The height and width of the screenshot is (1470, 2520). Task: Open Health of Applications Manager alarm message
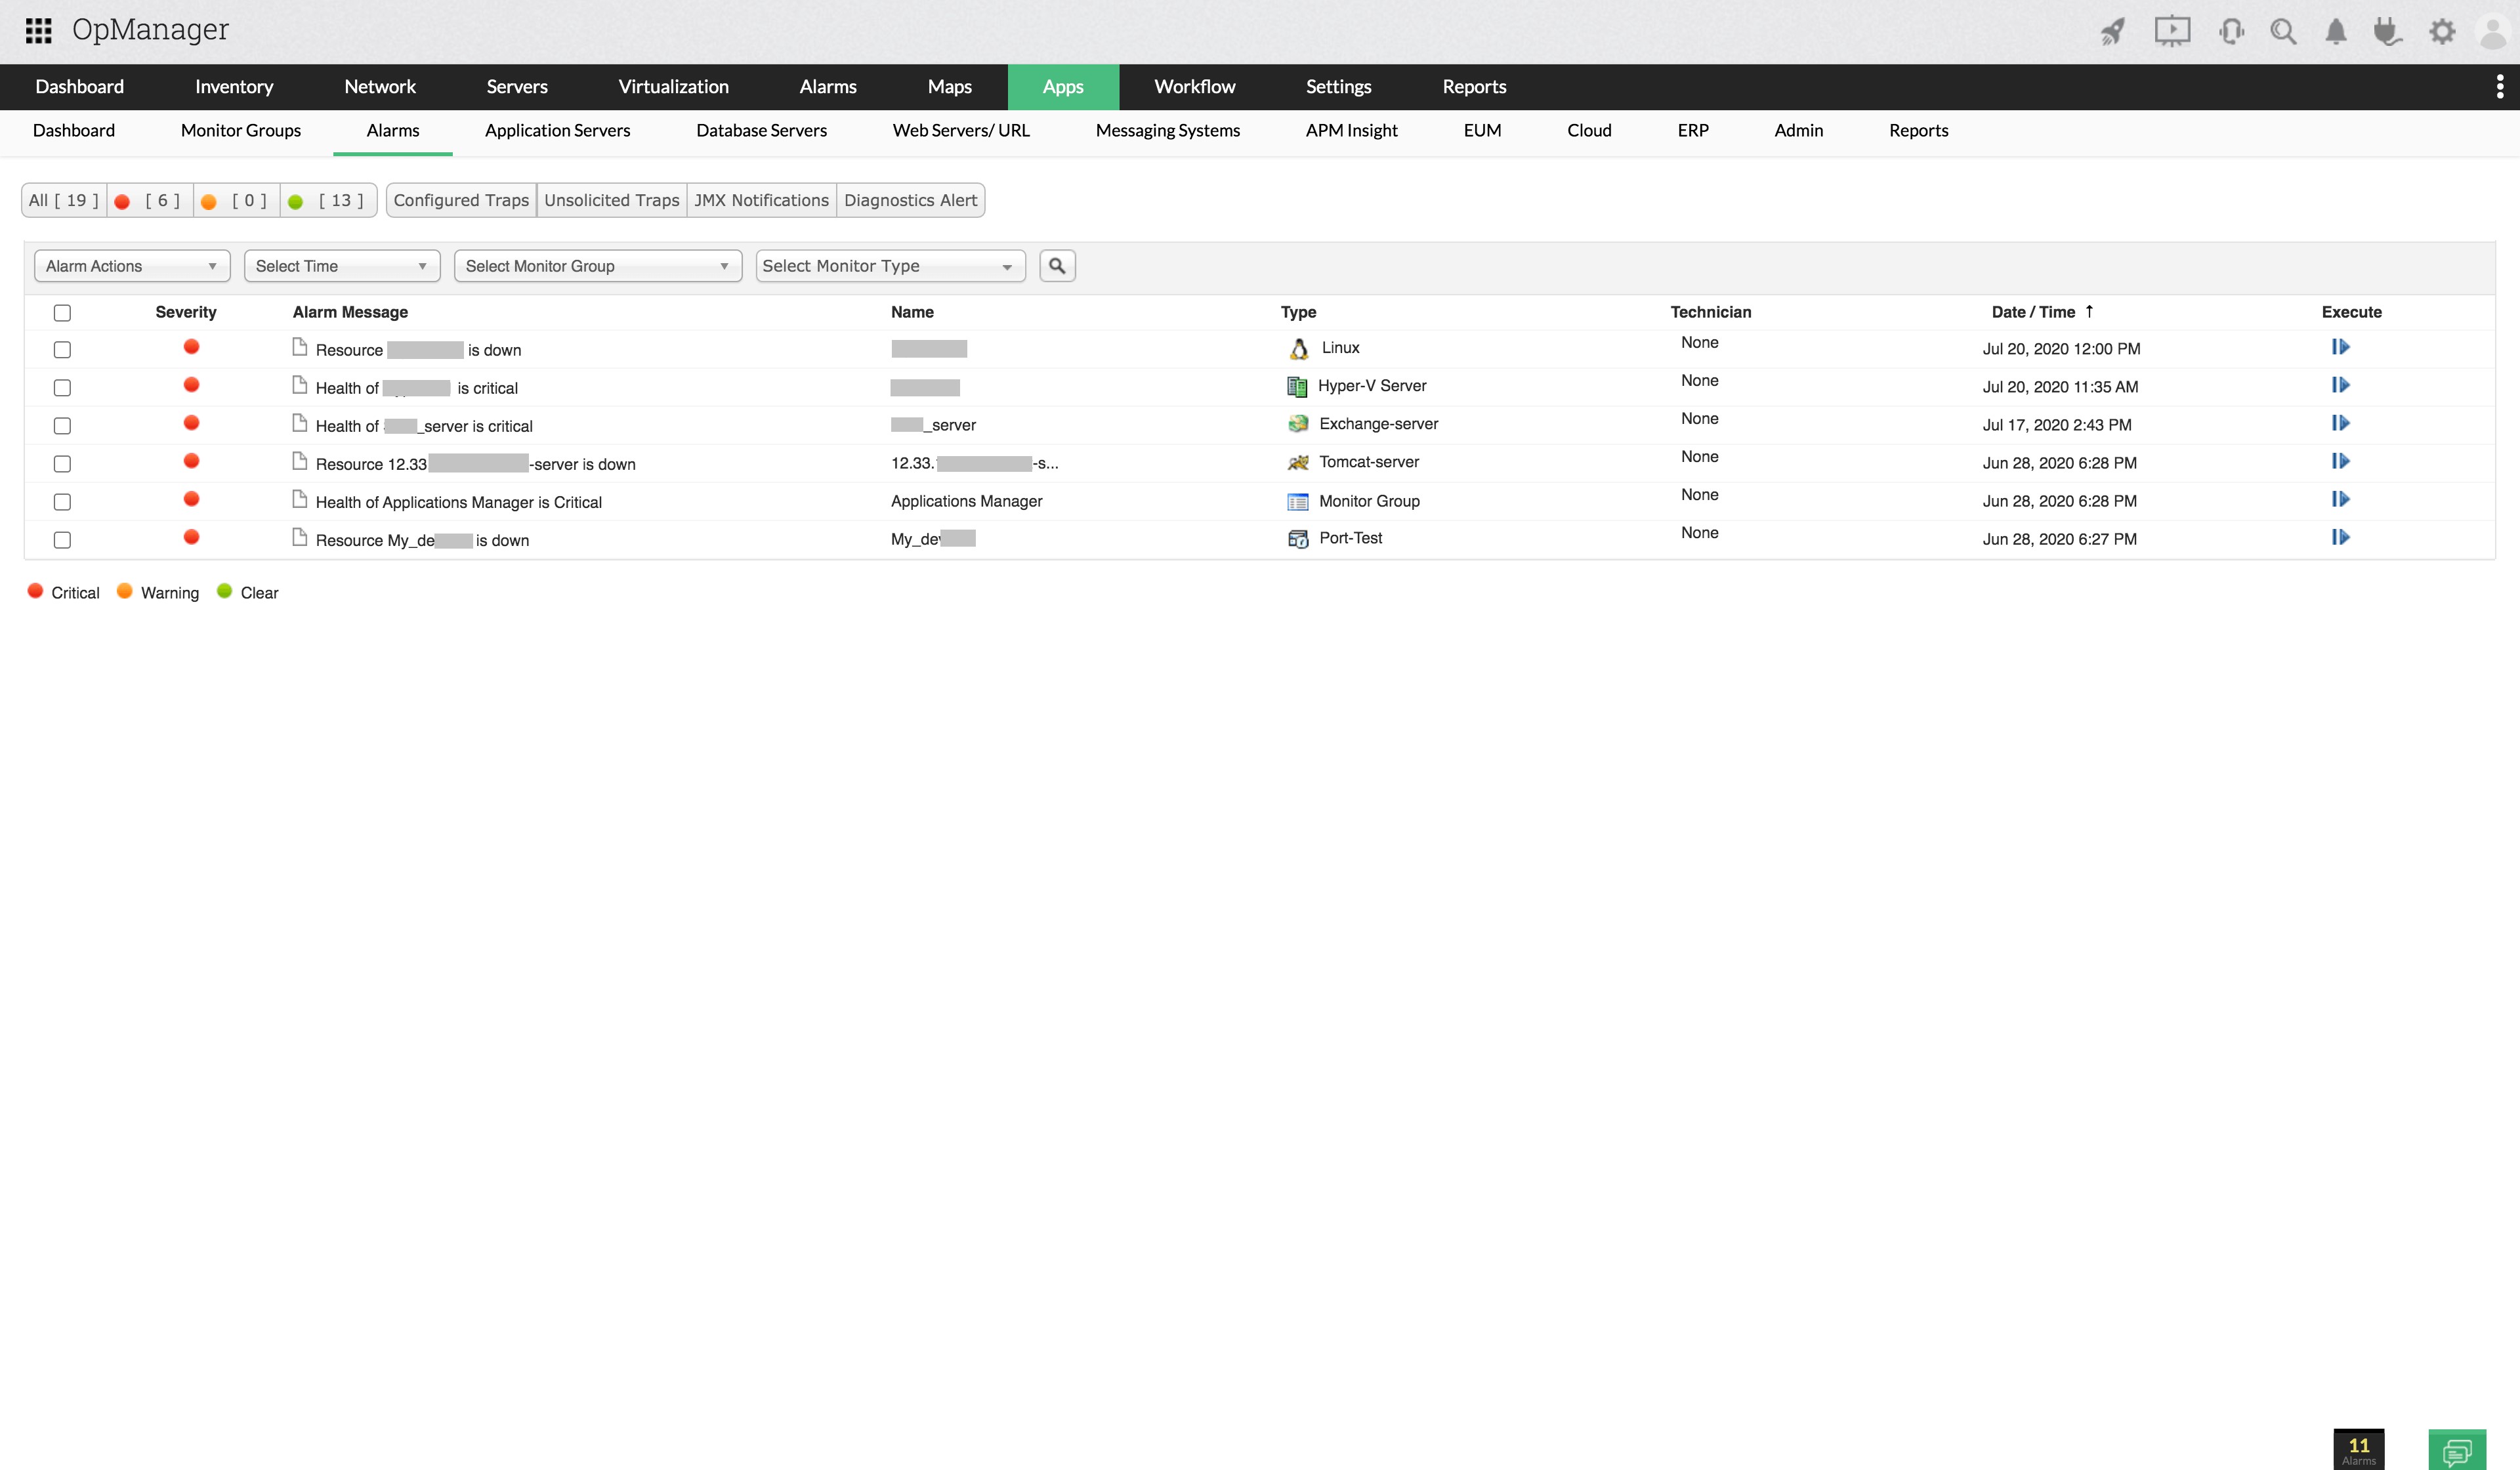point(458,502)
